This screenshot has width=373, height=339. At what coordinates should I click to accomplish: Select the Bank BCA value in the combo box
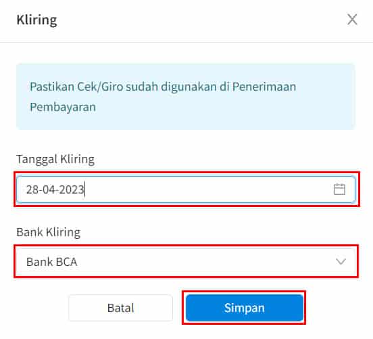(51, 262)
